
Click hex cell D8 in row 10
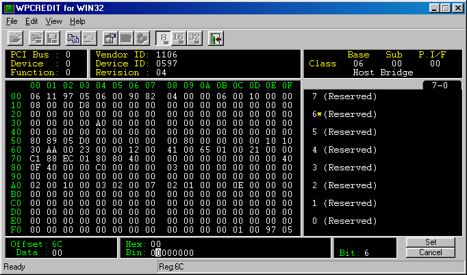tap(85, 105)
